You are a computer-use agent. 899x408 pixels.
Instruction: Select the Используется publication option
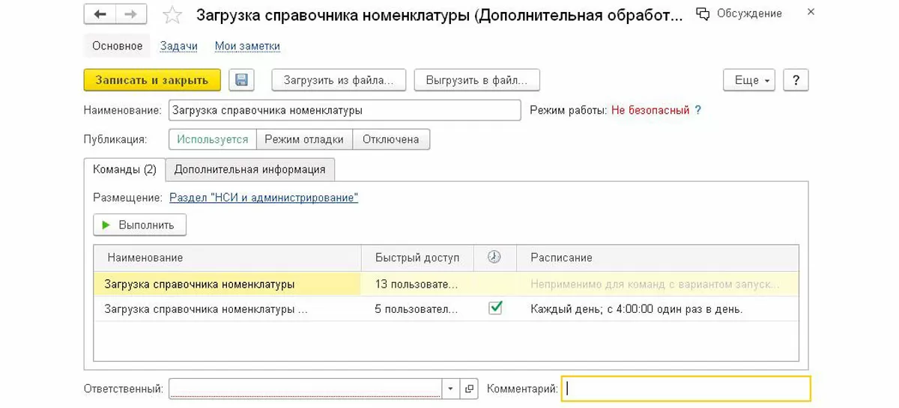click(x=213, y=139)
